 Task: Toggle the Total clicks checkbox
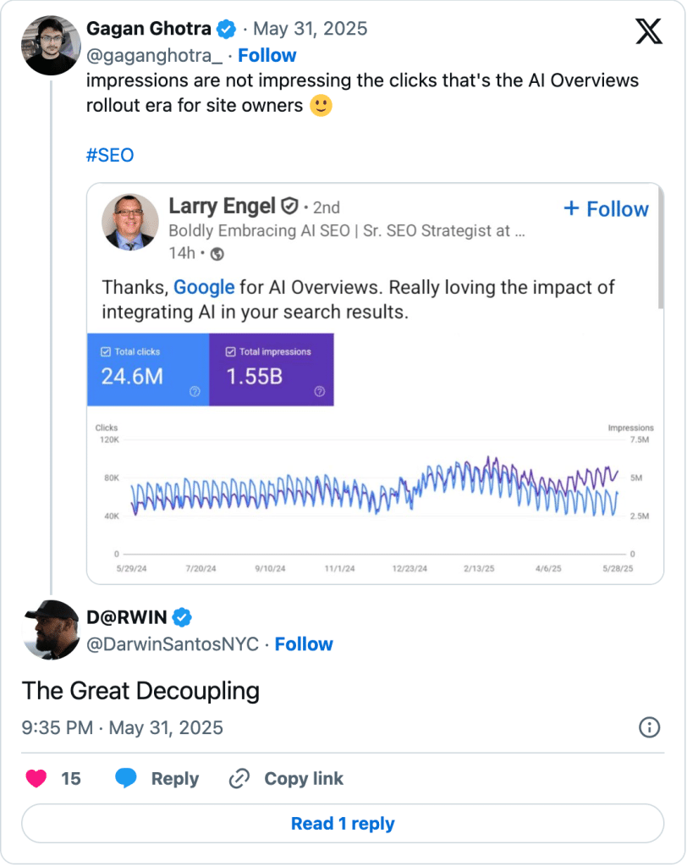[x=105, y=352]
